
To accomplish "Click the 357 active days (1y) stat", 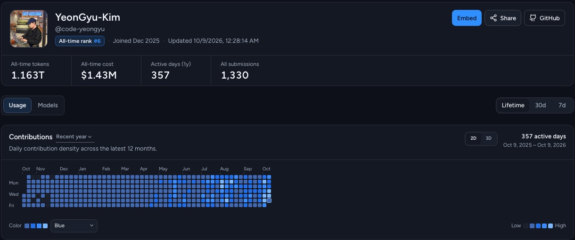I will click(160, 75).
